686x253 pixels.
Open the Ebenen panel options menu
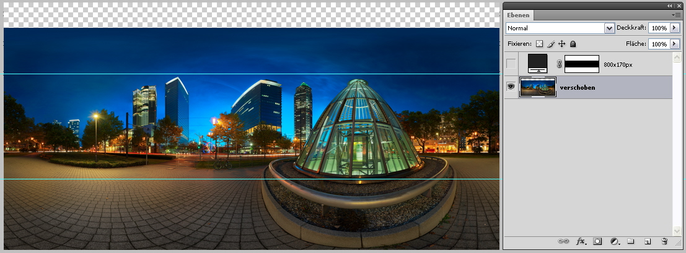tap(675, 14)
